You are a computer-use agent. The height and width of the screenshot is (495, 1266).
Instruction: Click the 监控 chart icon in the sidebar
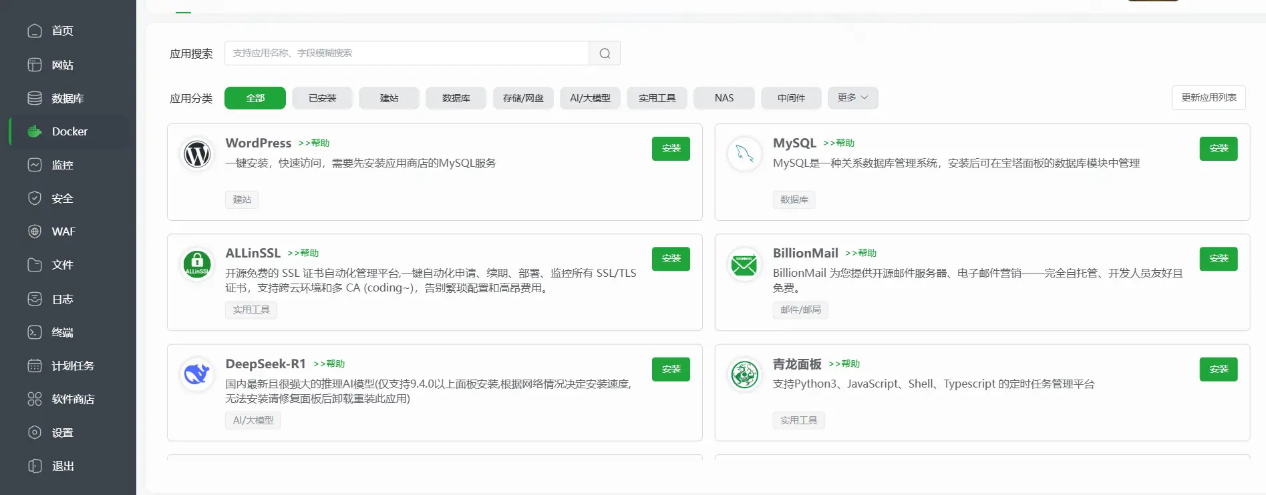click(35, 165)
